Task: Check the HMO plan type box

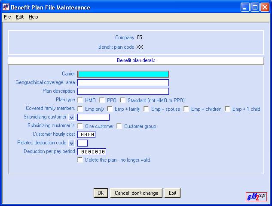Action: [x=80, y=100]
